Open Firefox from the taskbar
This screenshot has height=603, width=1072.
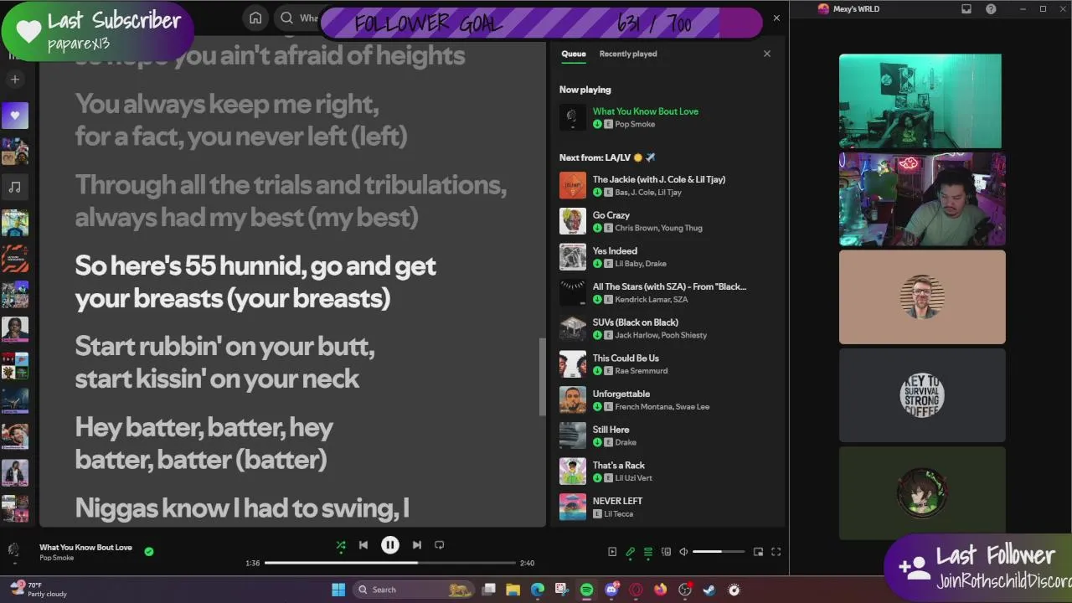pyautogui.click(x=661, y=590)
